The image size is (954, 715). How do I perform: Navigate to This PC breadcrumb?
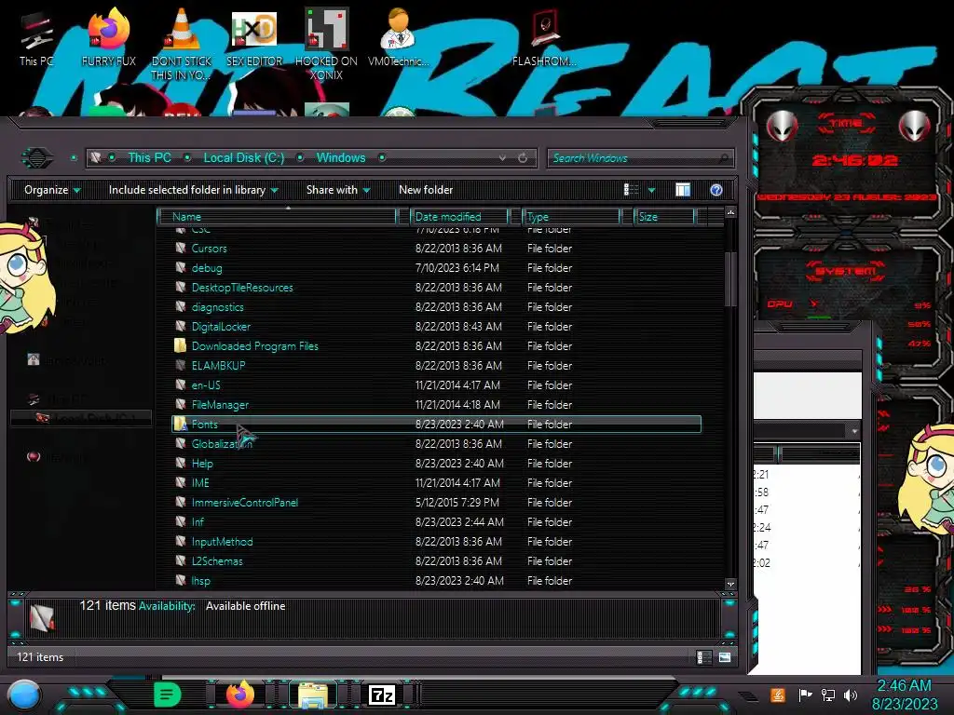(149, 158)
